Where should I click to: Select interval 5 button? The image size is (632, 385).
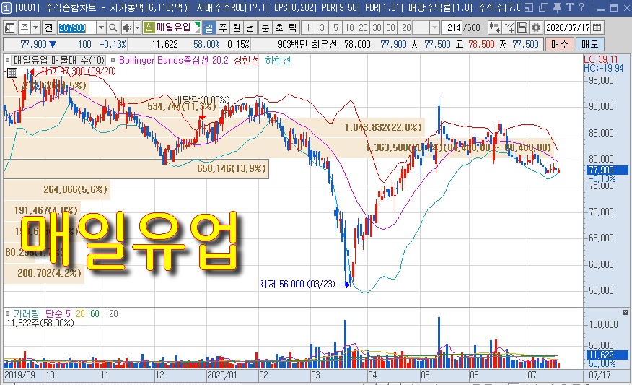point(335,28)
